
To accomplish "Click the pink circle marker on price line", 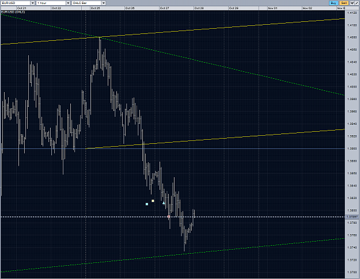I will [x=169, y=216].
